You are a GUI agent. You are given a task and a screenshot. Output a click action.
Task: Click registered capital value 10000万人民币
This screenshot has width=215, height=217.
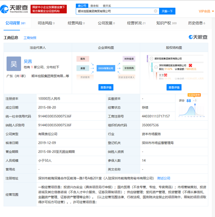coord(49,99)
